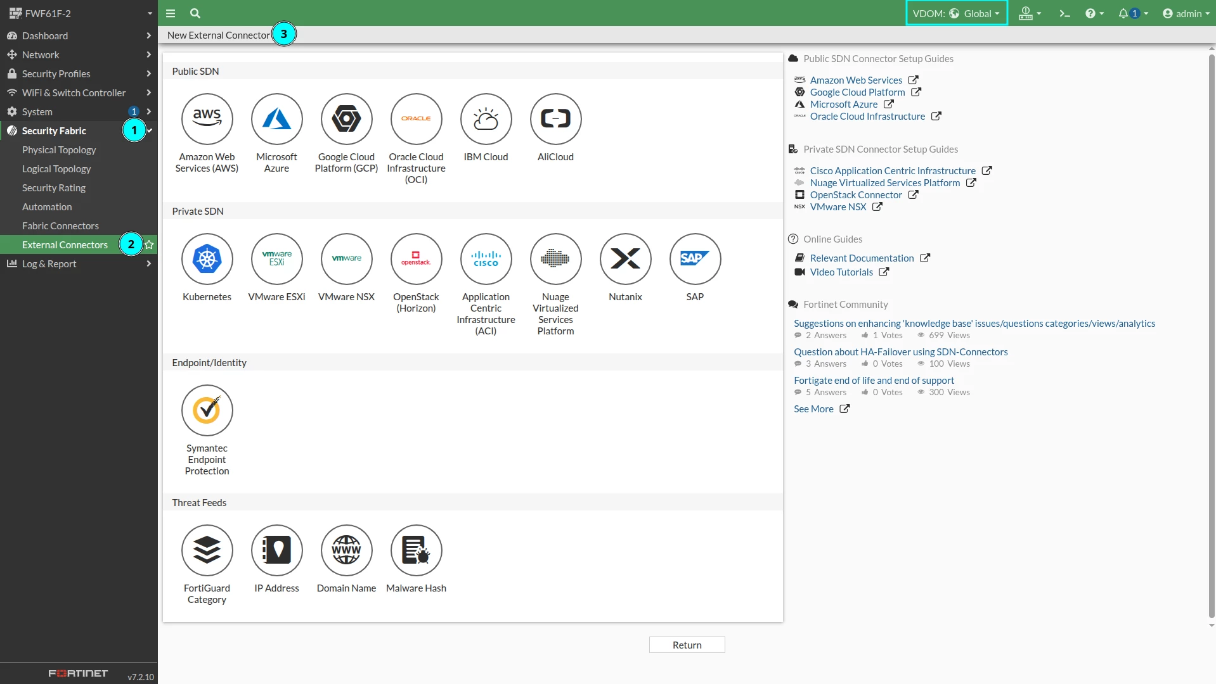This screenshot has height=684, width=1216.
Task: Click the vertical scrollbar on the right
Action: [x=1212, y=336]
